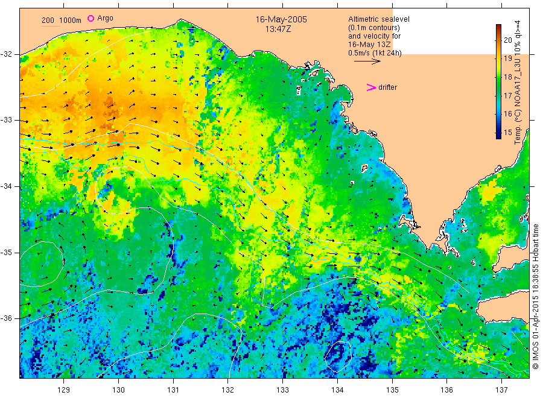Click the latitude label -34
Screen dimensions: 543x398
click(x=6, y=186)
